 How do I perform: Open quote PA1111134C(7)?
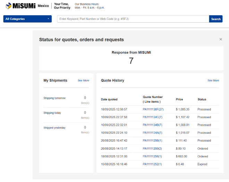coord(152,117)
